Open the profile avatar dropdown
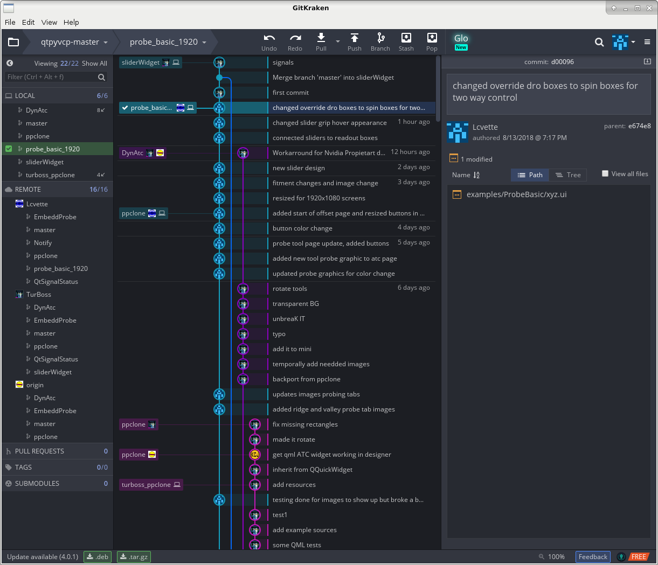Screen dimensions: 658x565 (624, 42)
